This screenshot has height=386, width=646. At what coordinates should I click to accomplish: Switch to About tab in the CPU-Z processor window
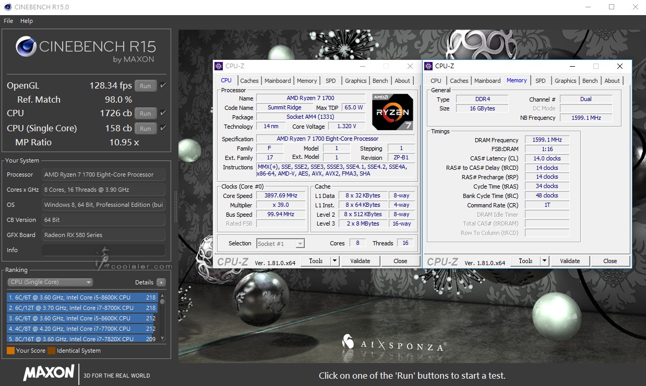click(x=402, y=81)
